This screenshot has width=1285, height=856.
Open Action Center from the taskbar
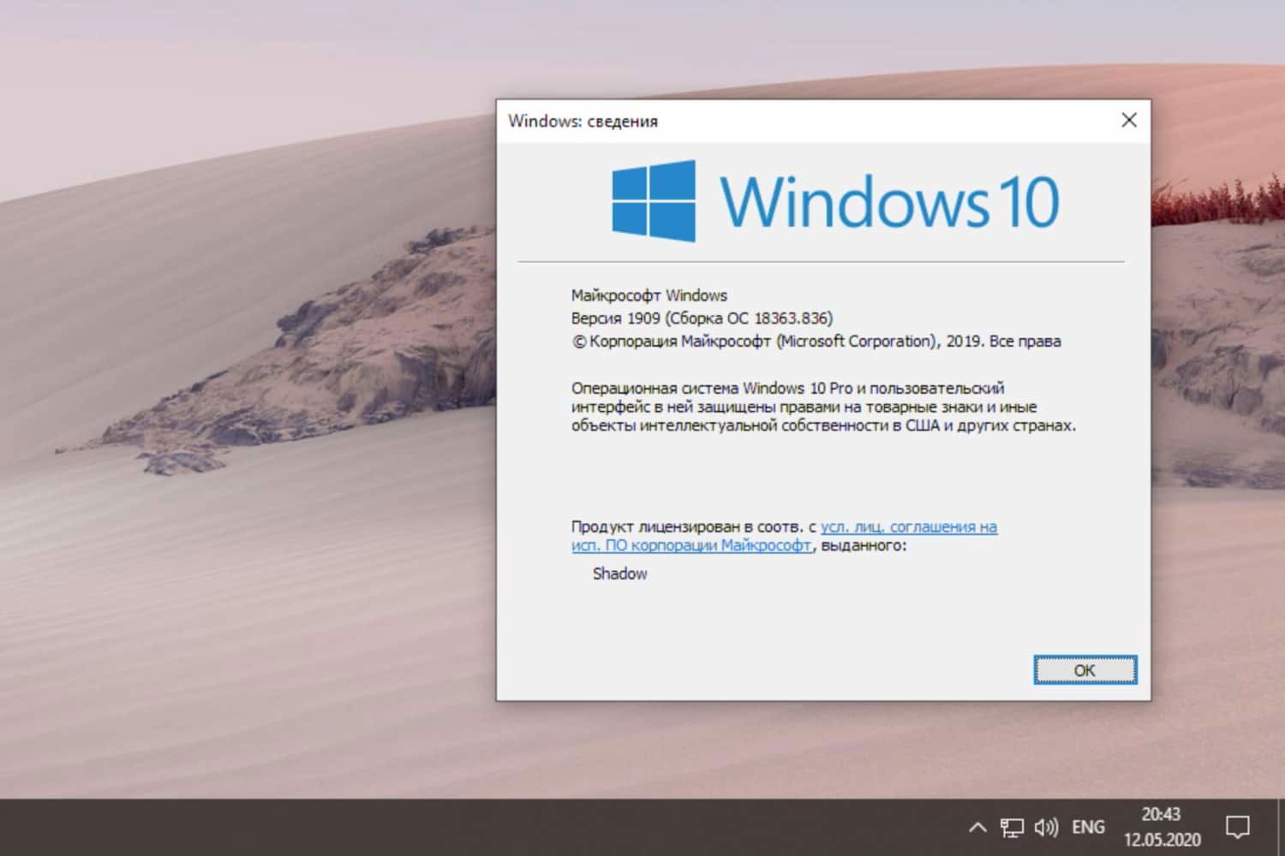point(1240,826)
